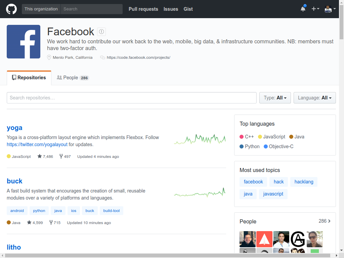
Task: Select the hacklang most-used topic
Action: pyautogui.click(x=304, y=182)
